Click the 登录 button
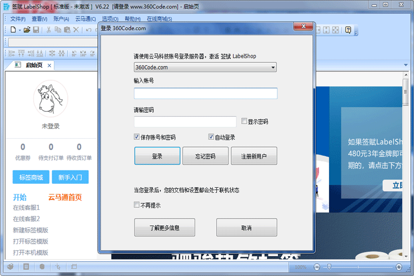Image resolution: width=414 pixels, height=276 pixels. pyautogui.click(x=157, y=156)
